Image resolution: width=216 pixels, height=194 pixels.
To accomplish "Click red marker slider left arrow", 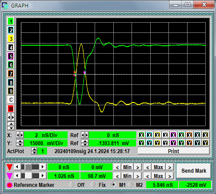I will click(x=17, y=167).
